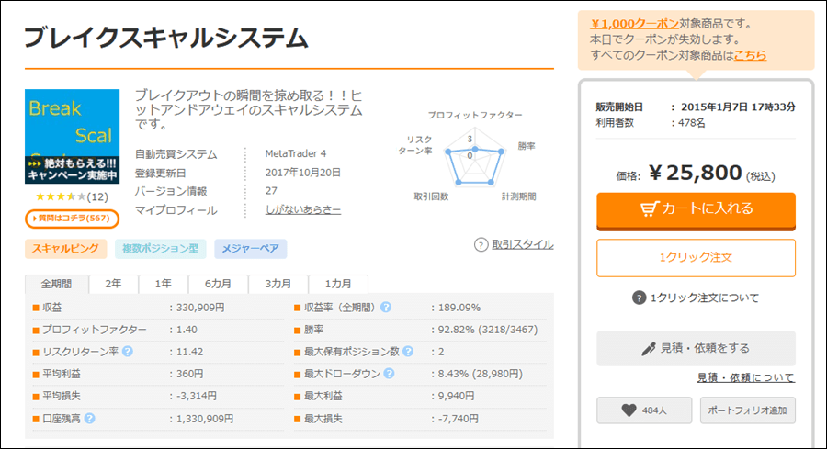Open help icon beside リスクリターン率
This screenshot has height=449, width=827.
pos(128,352)
